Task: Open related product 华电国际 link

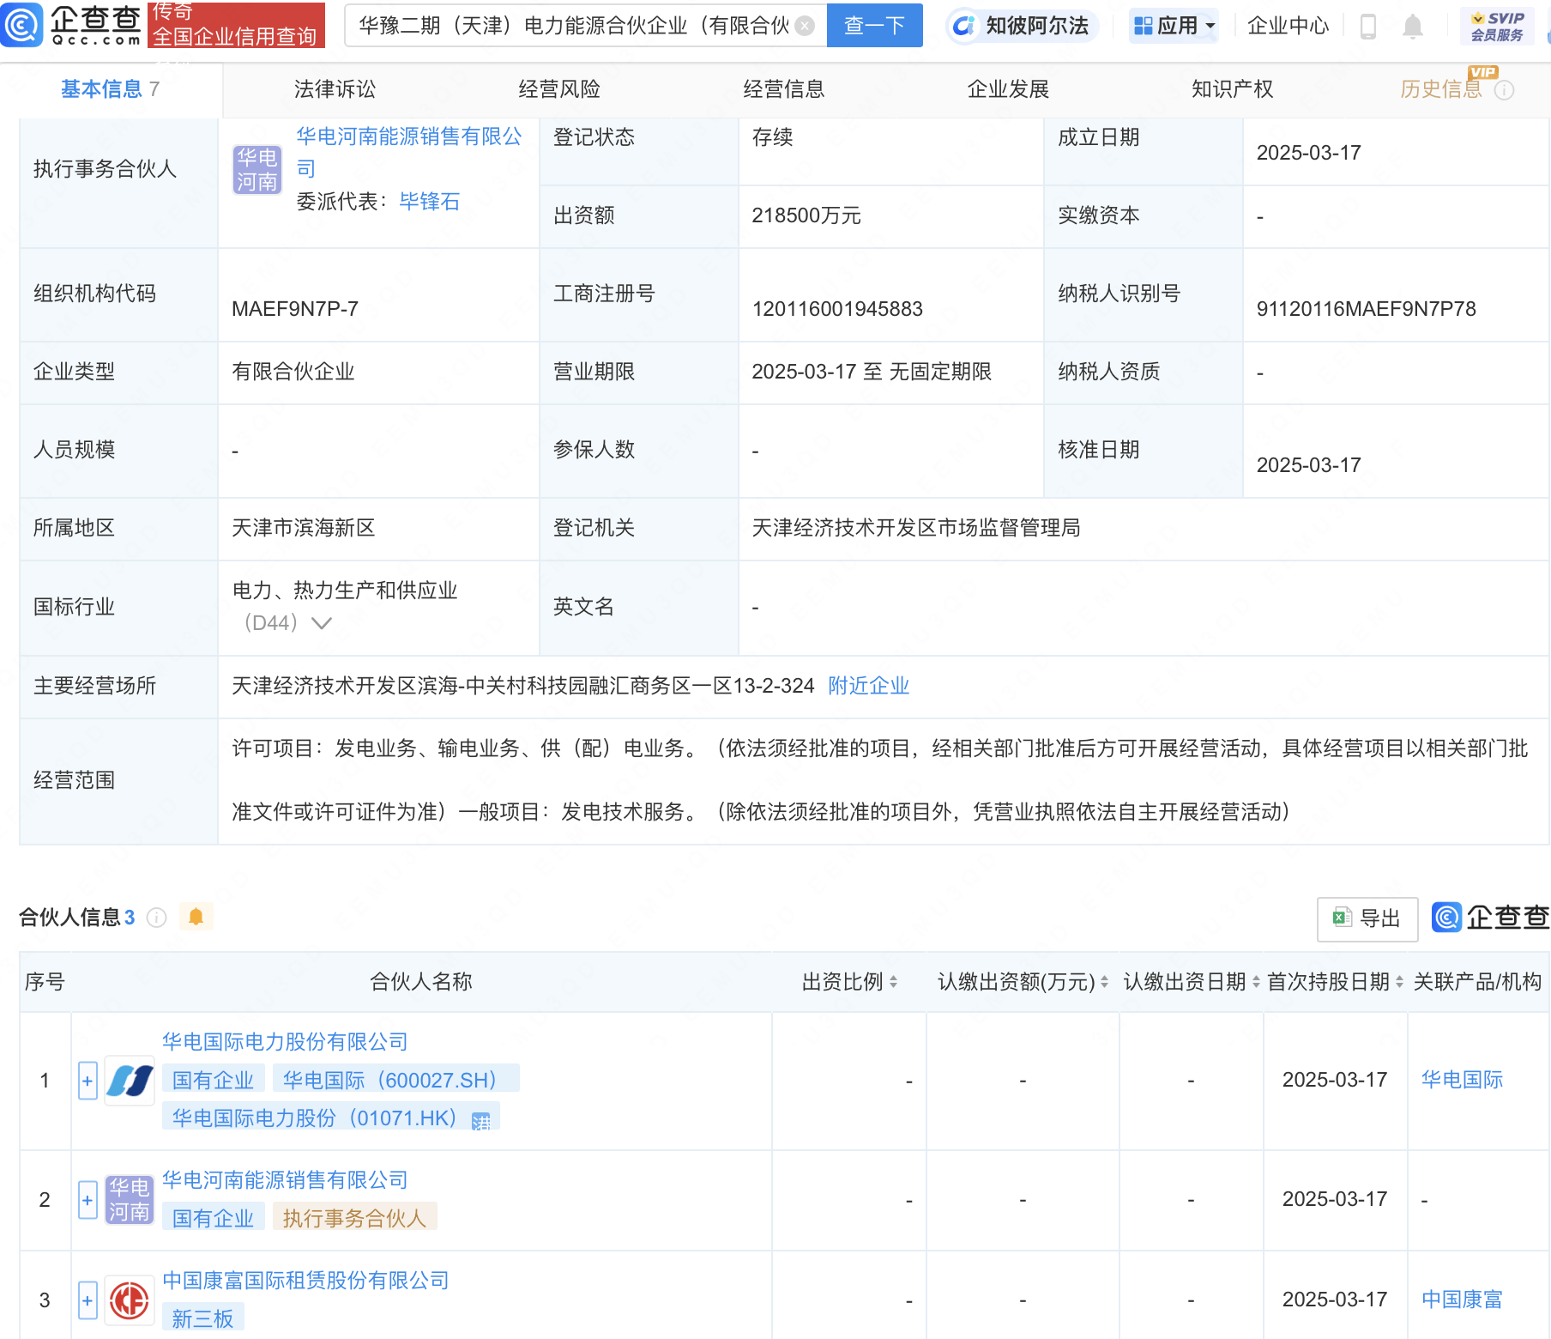Action: pos(1462,1080)
